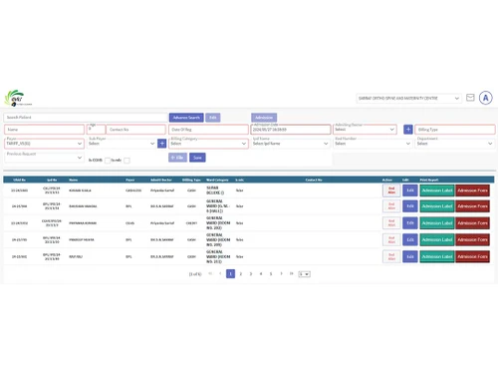Focus the Search Patient field
The height and width of the screenshot is (374, 498).
point(86,118)
